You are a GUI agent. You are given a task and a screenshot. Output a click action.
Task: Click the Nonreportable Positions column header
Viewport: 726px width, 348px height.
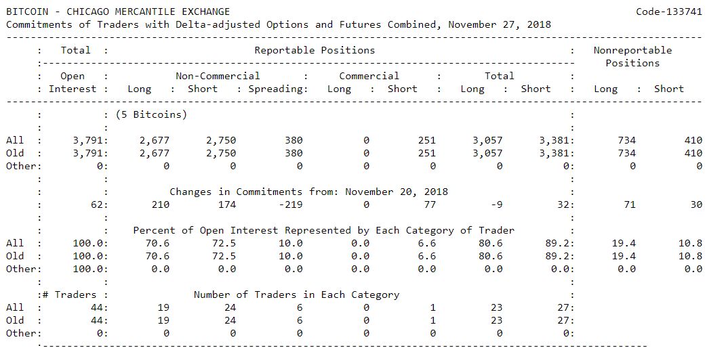(632, 56)
